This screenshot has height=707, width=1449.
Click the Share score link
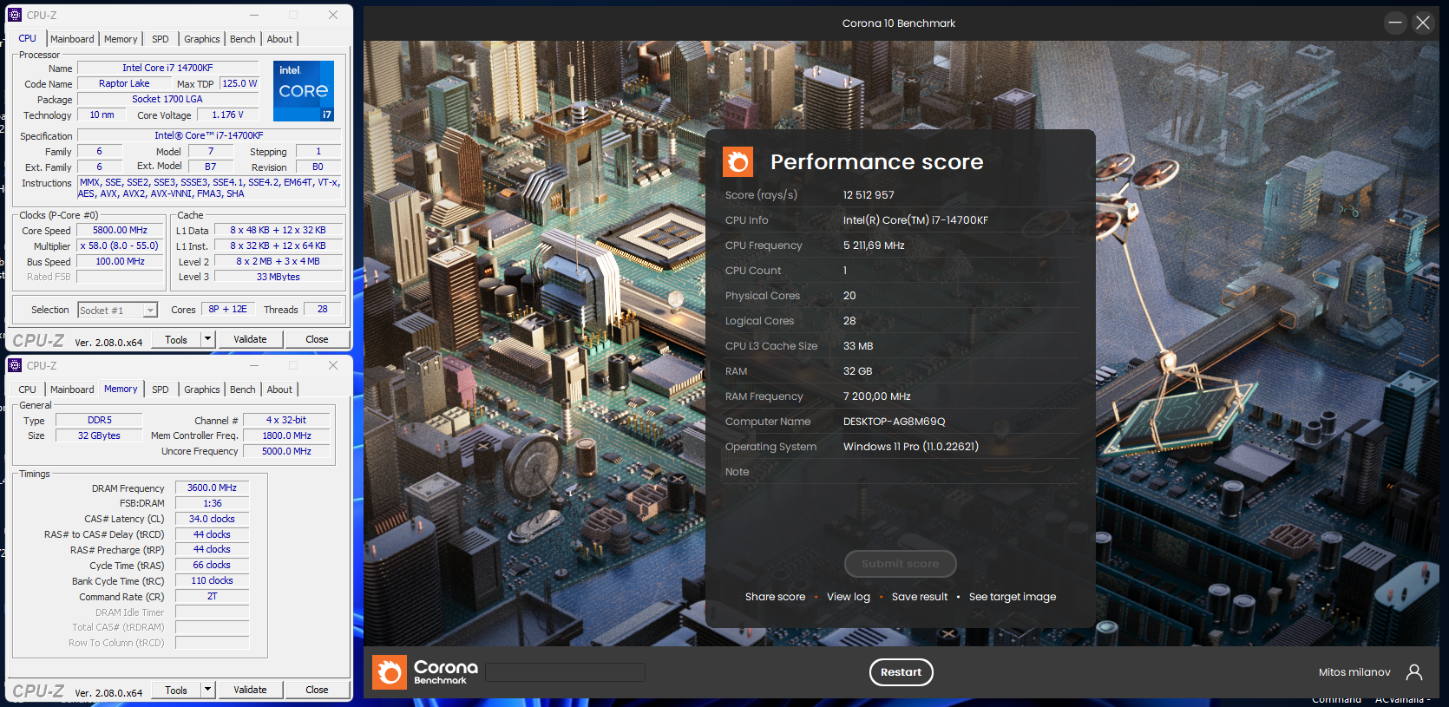775,597
